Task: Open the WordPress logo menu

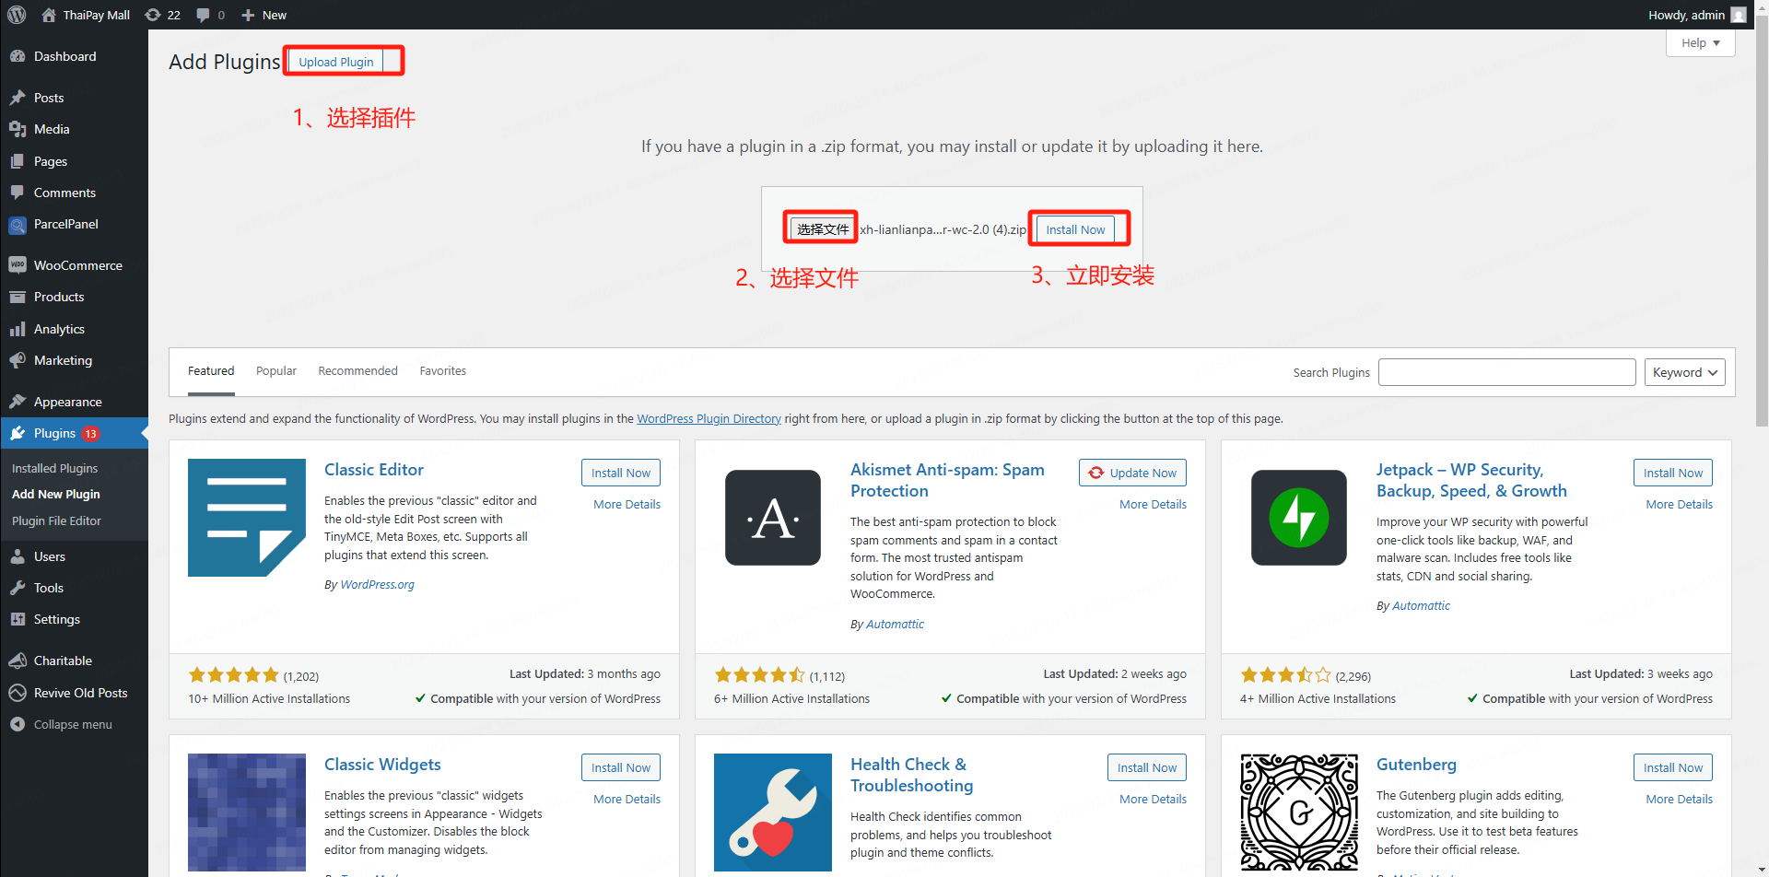Action: tap(17, 15)
